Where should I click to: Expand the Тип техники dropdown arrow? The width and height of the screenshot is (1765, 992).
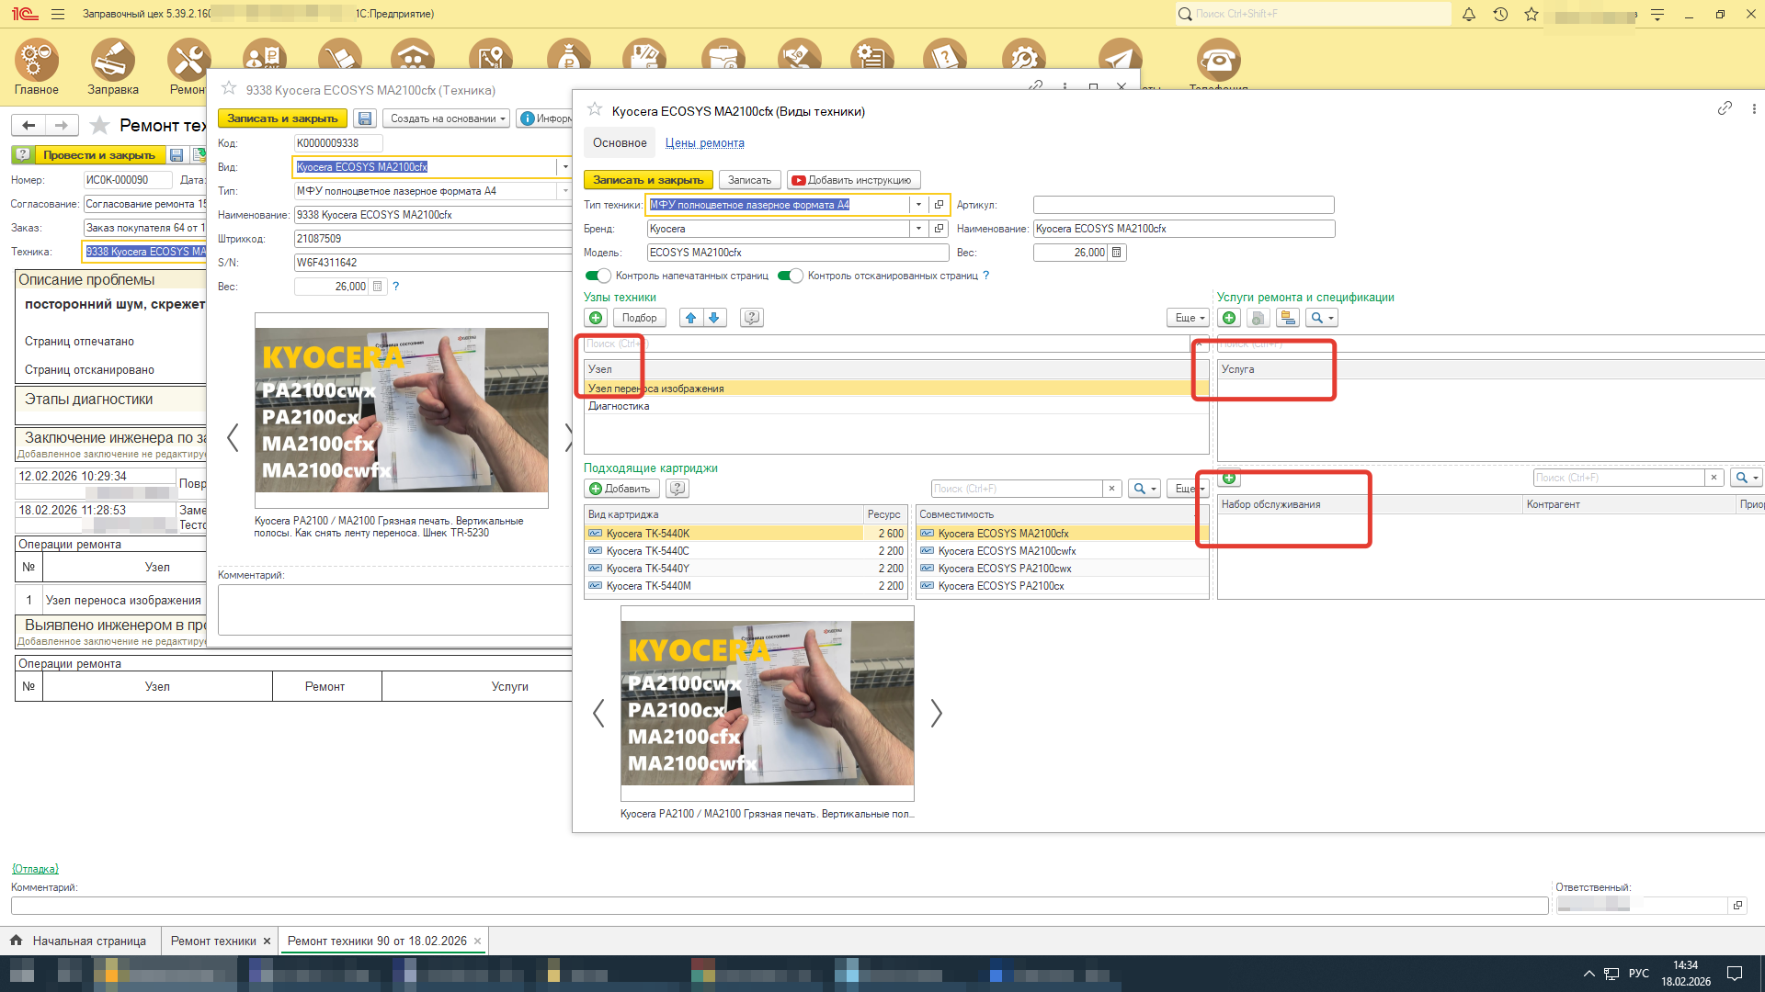coord(918,205)
